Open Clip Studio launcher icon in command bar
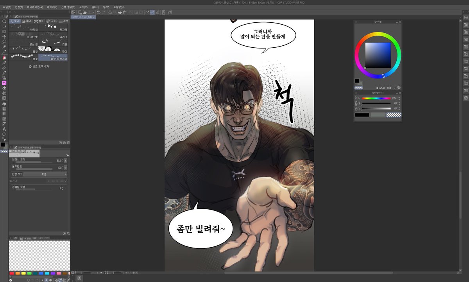 73,13
